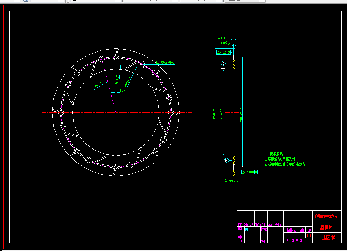Click the 重量 header cell

(x=302, y=230)
